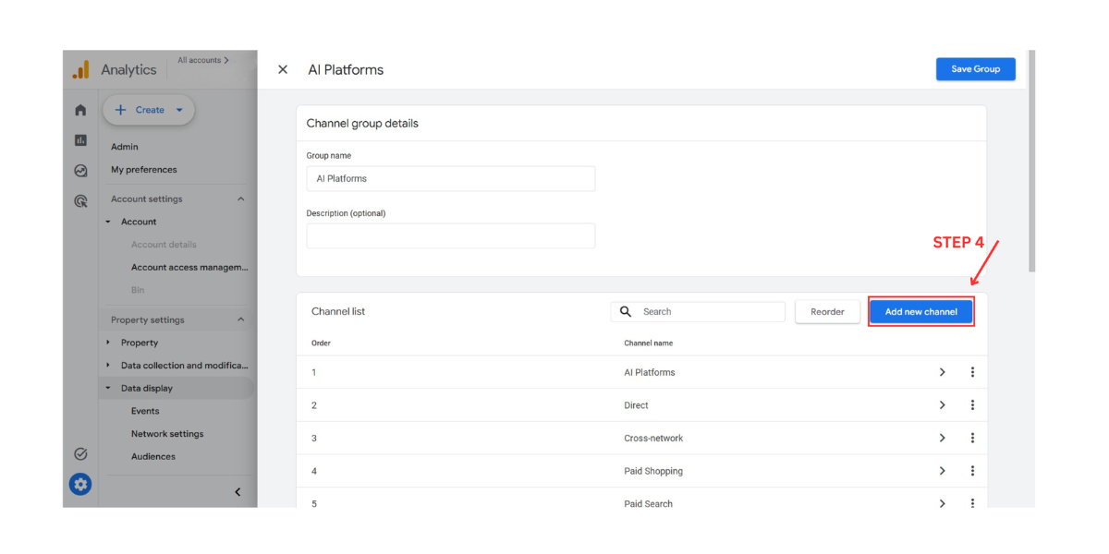Open the Home icon in sidebar
The height and width of the screenshot is (554, 1109).
pos(80,110)
